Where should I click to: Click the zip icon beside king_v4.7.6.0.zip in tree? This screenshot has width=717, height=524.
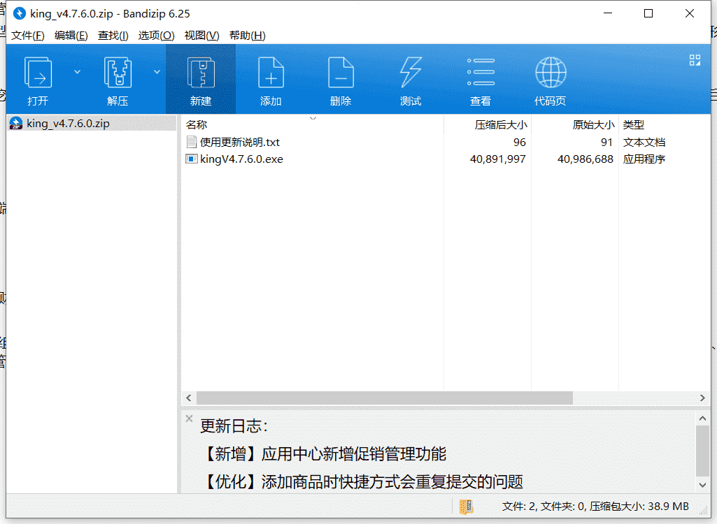point(16,124)
